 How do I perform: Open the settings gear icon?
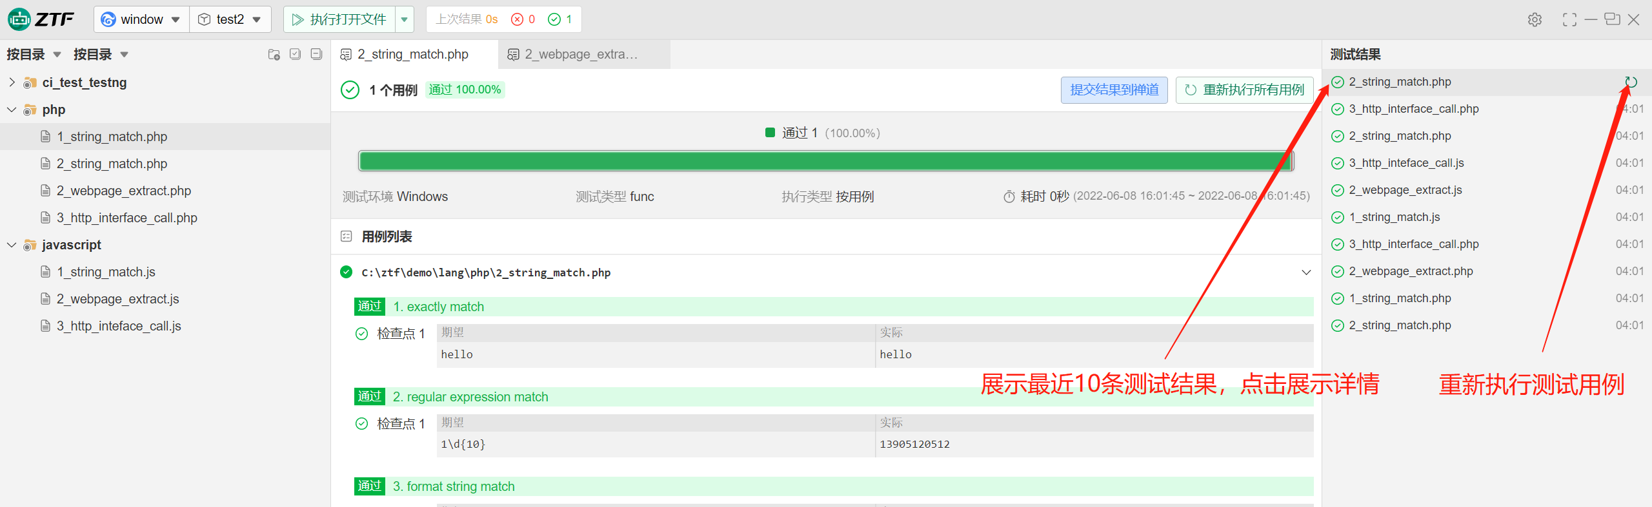pos(1535,20)
